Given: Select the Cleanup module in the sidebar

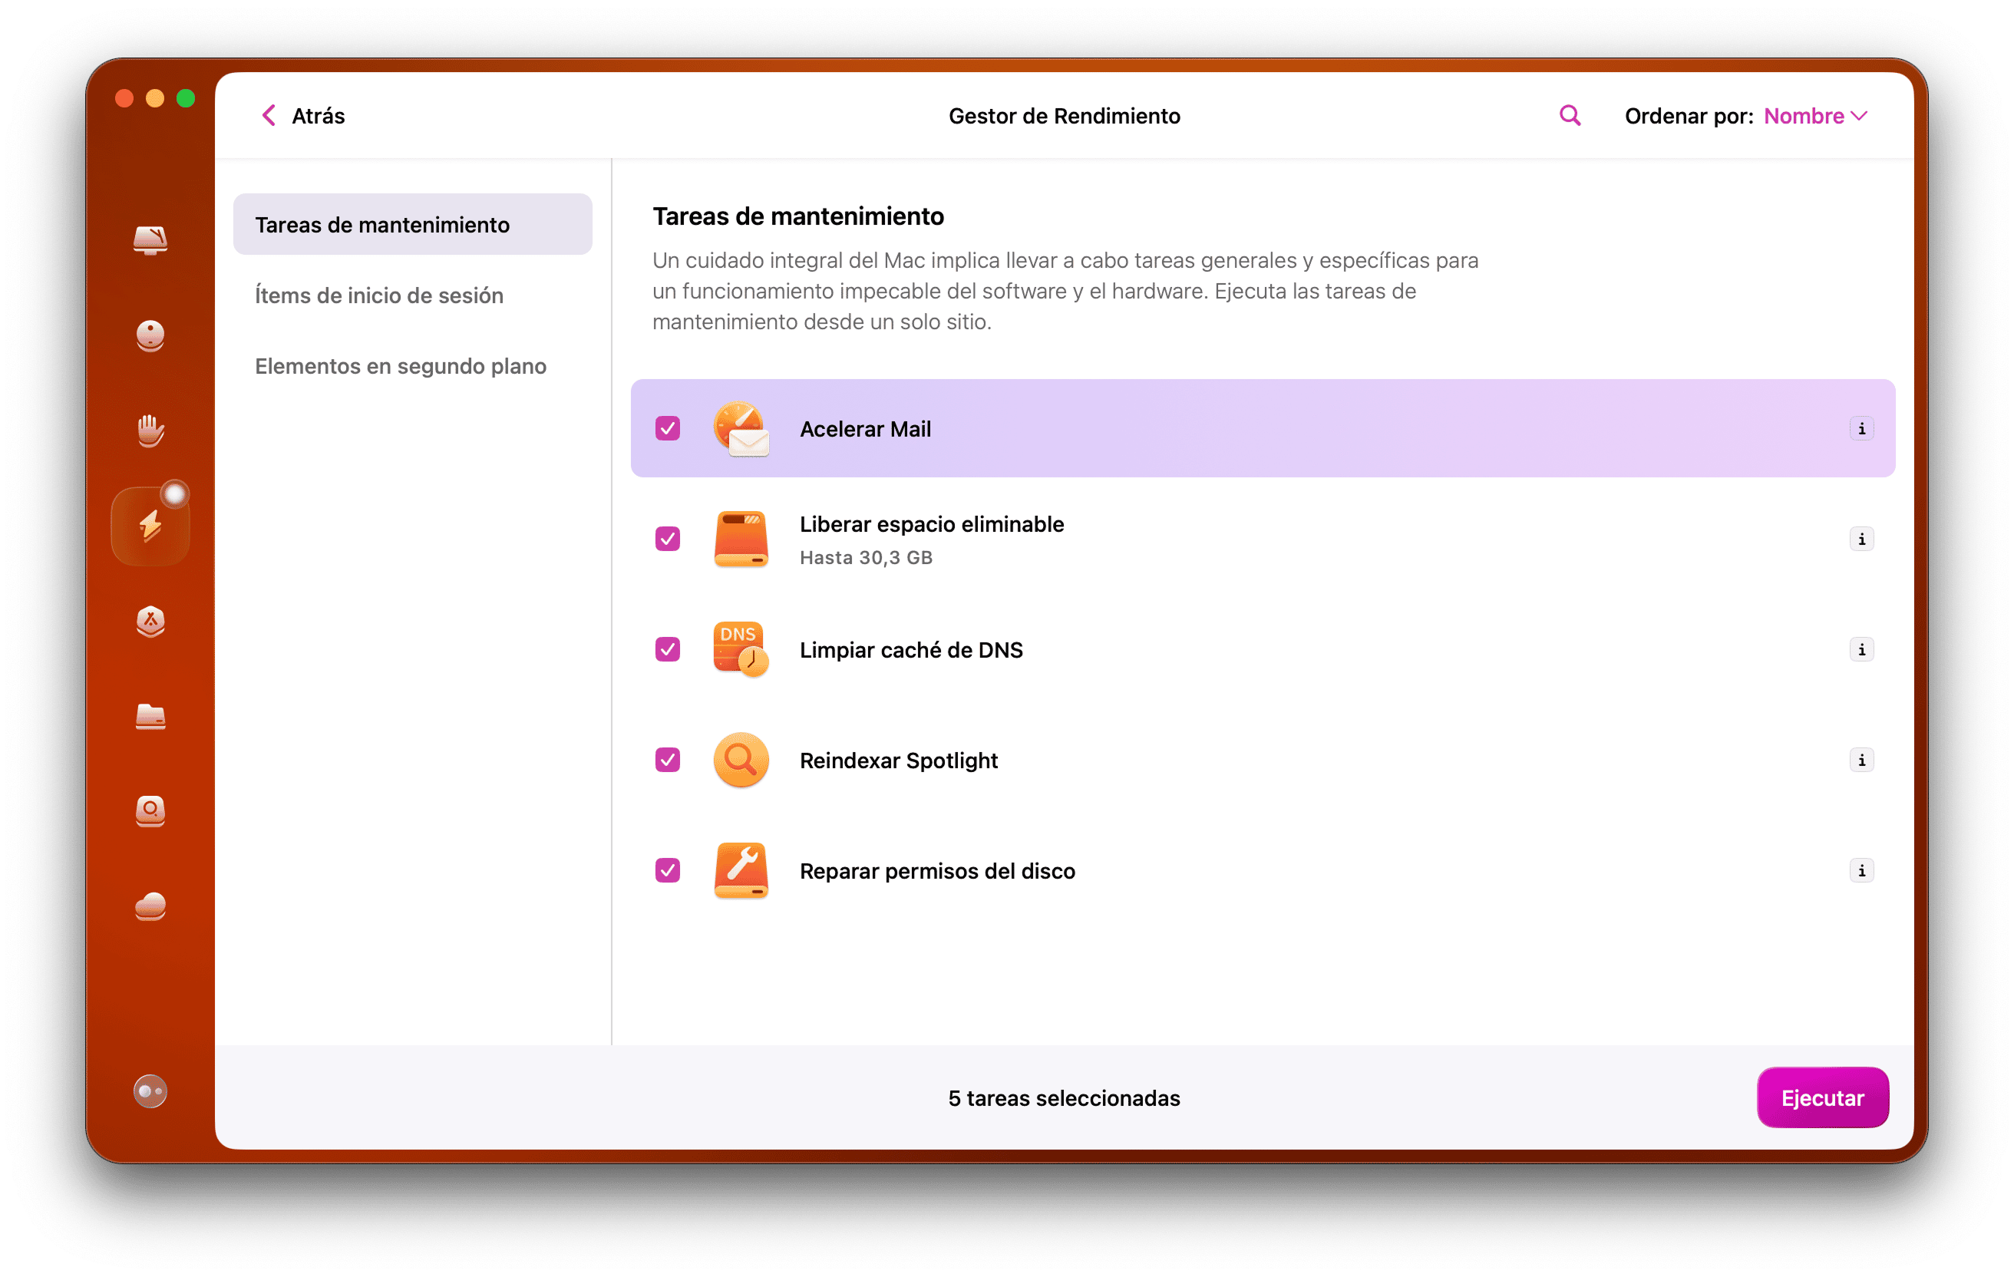Looking at the screenshot, I should (x=150, y=336).
